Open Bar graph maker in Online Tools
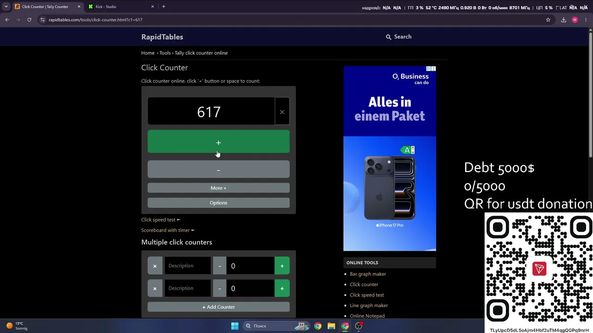Image resolution: width=593 pixels, height=333 pixels. point(368,274)
